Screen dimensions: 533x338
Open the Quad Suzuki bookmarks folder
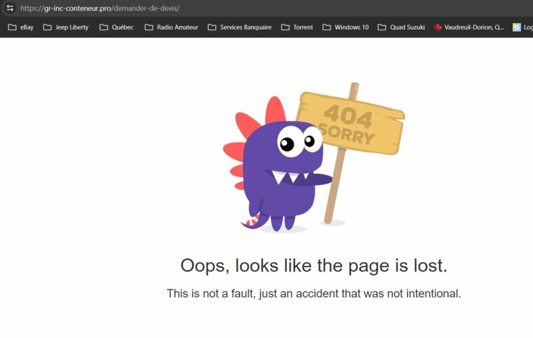(402, 27)
